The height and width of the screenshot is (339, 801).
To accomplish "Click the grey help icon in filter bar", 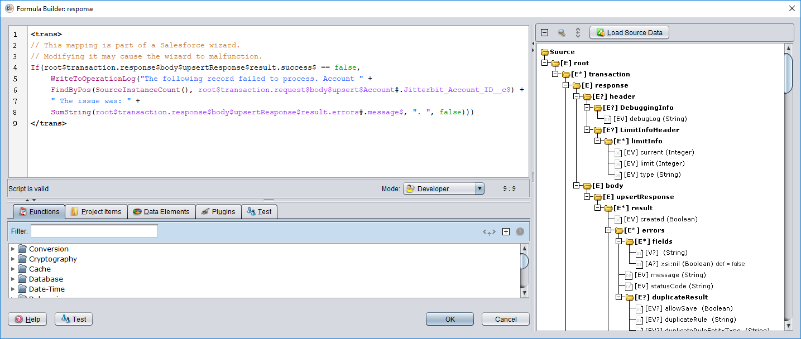I will [520, 232].
